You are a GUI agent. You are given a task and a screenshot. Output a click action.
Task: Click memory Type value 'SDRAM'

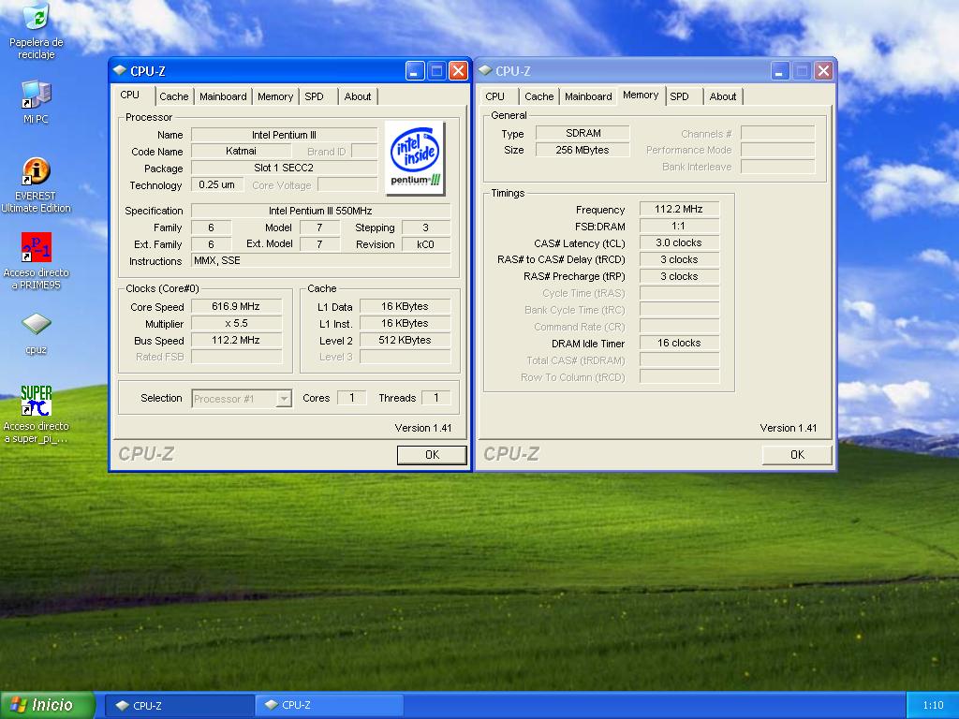point(583,133)
